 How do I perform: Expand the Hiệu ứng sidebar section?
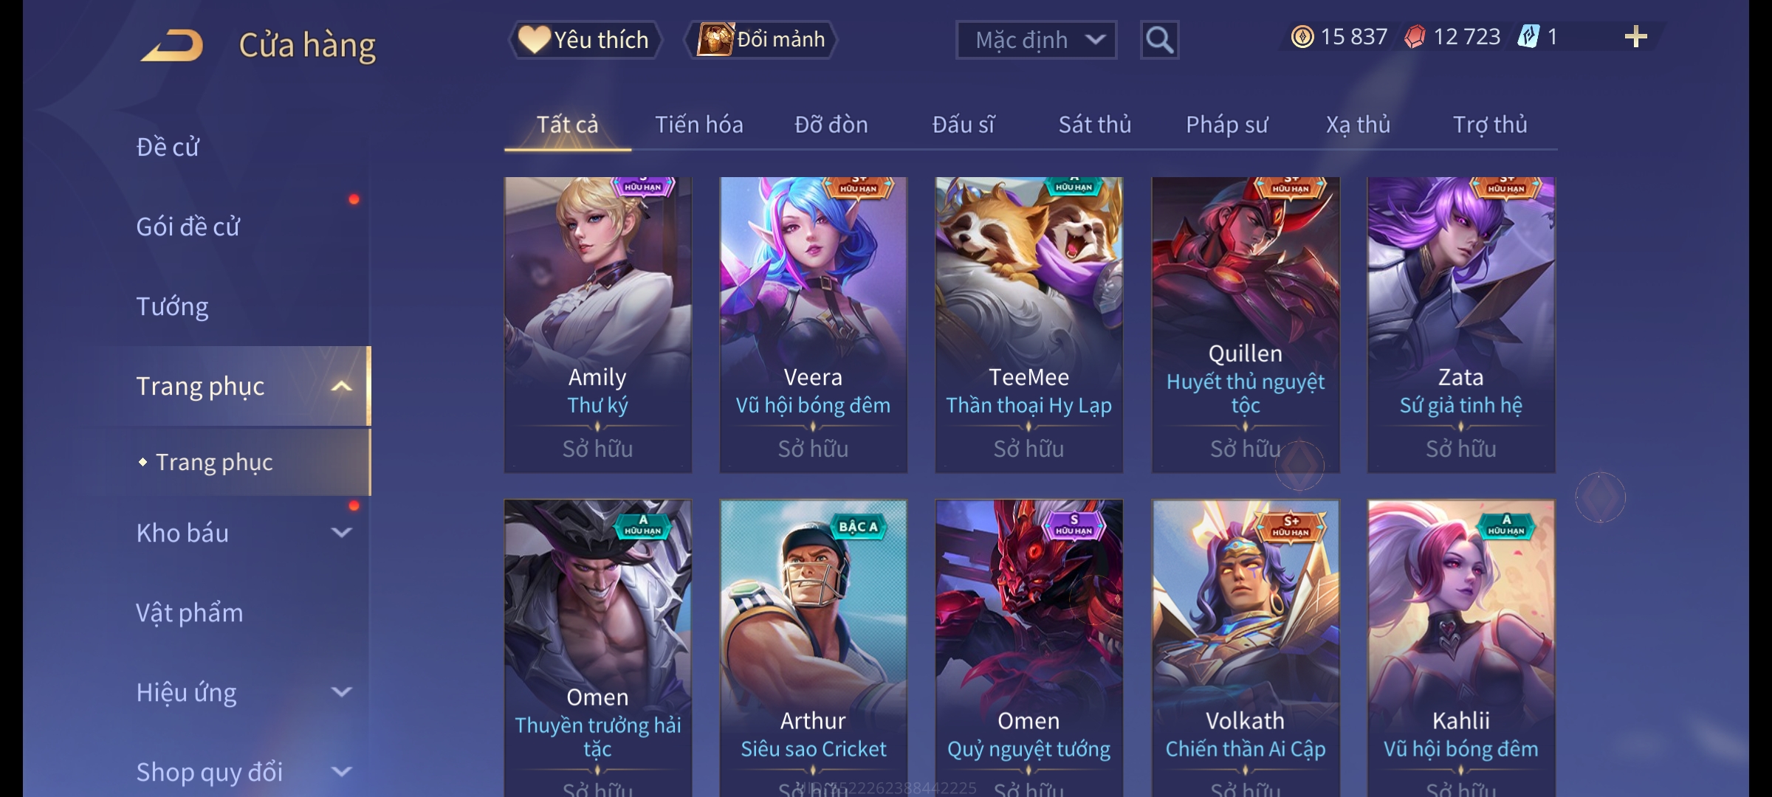(341, 692)
